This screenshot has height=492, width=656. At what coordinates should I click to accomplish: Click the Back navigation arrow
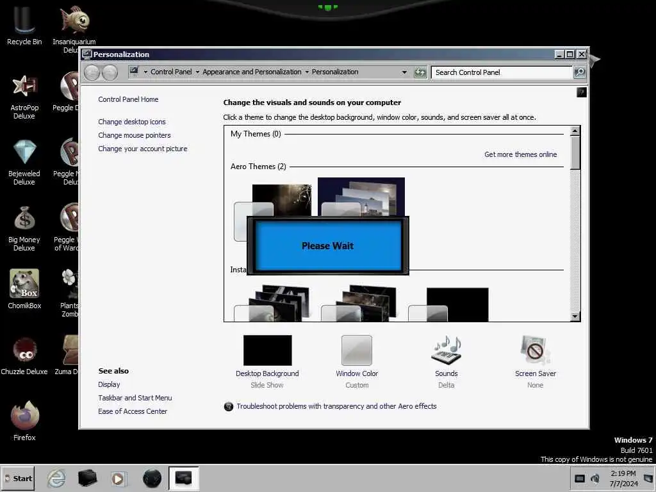point(92,72)
